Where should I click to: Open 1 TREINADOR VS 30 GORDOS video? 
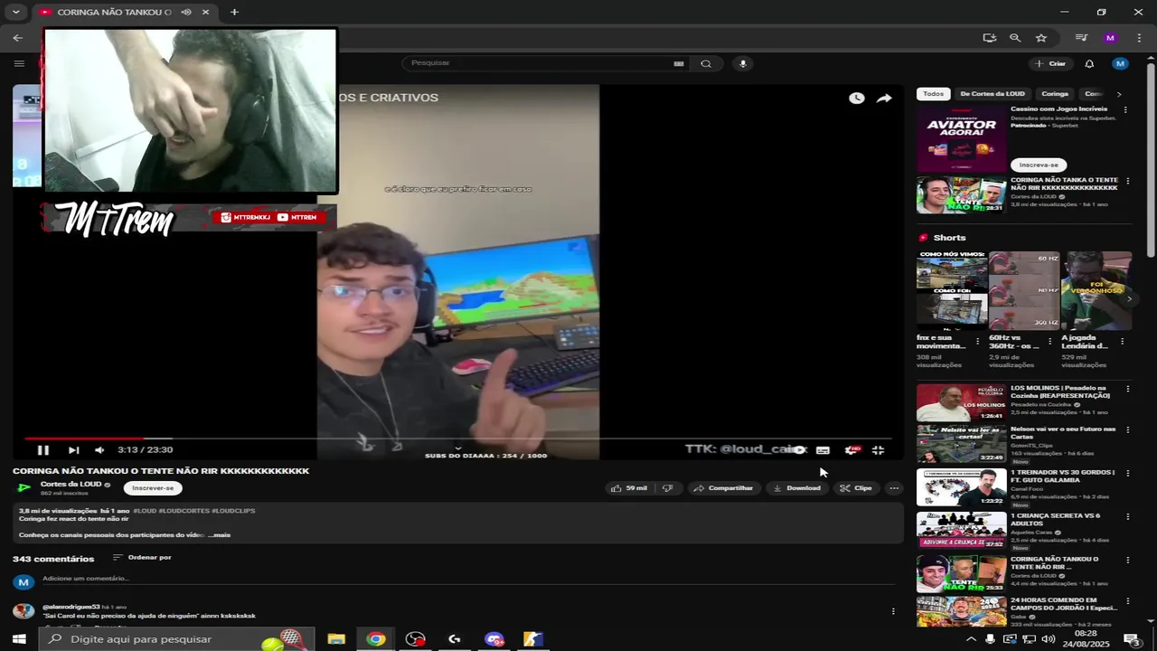click(961, 487)
